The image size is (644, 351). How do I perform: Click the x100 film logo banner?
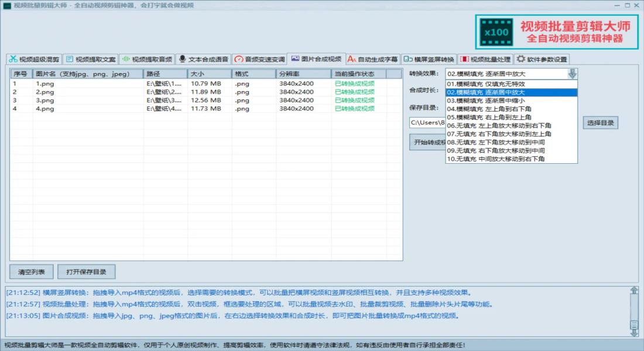496,33
